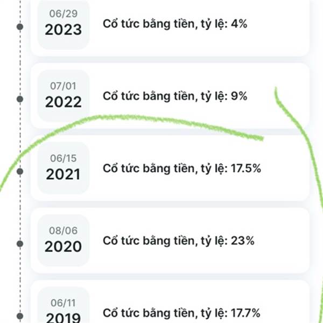Click the 06/29 date label
The height and width of the screenshot is (323, 323).
(x=64, y=13)
